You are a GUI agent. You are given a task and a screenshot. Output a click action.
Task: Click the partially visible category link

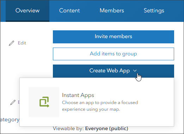click(x=10, y=120)
